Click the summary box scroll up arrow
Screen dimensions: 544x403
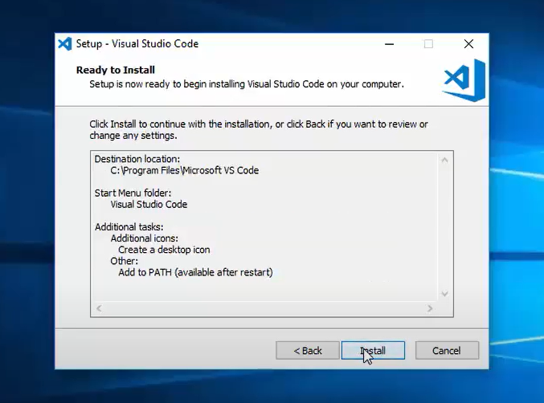[444, 160]
